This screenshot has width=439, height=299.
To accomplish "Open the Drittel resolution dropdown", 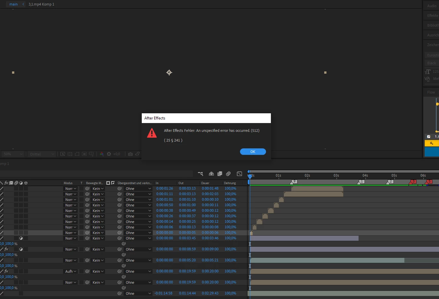I will coord(41,154).
